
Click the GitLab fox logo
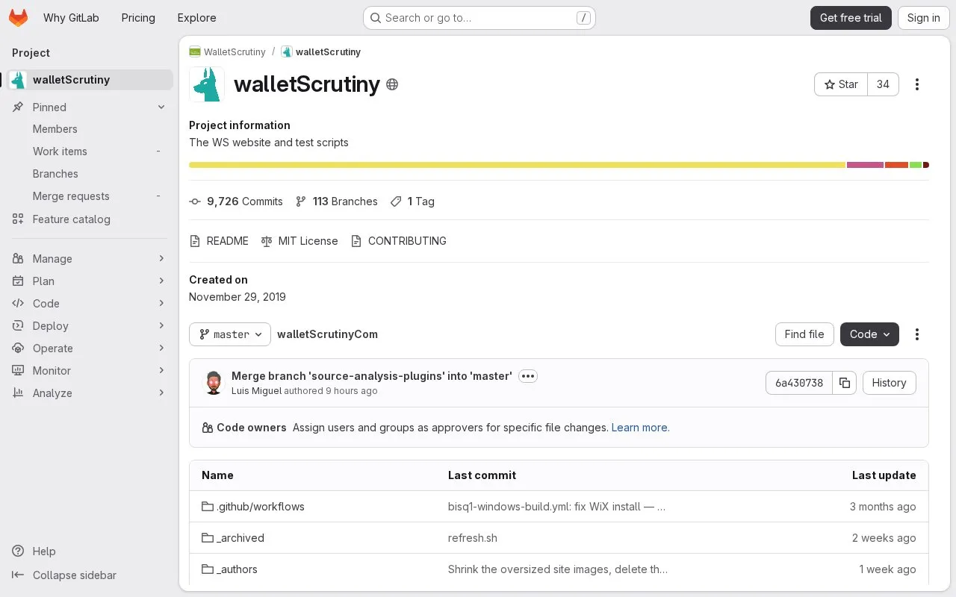[x=19, y=18]
